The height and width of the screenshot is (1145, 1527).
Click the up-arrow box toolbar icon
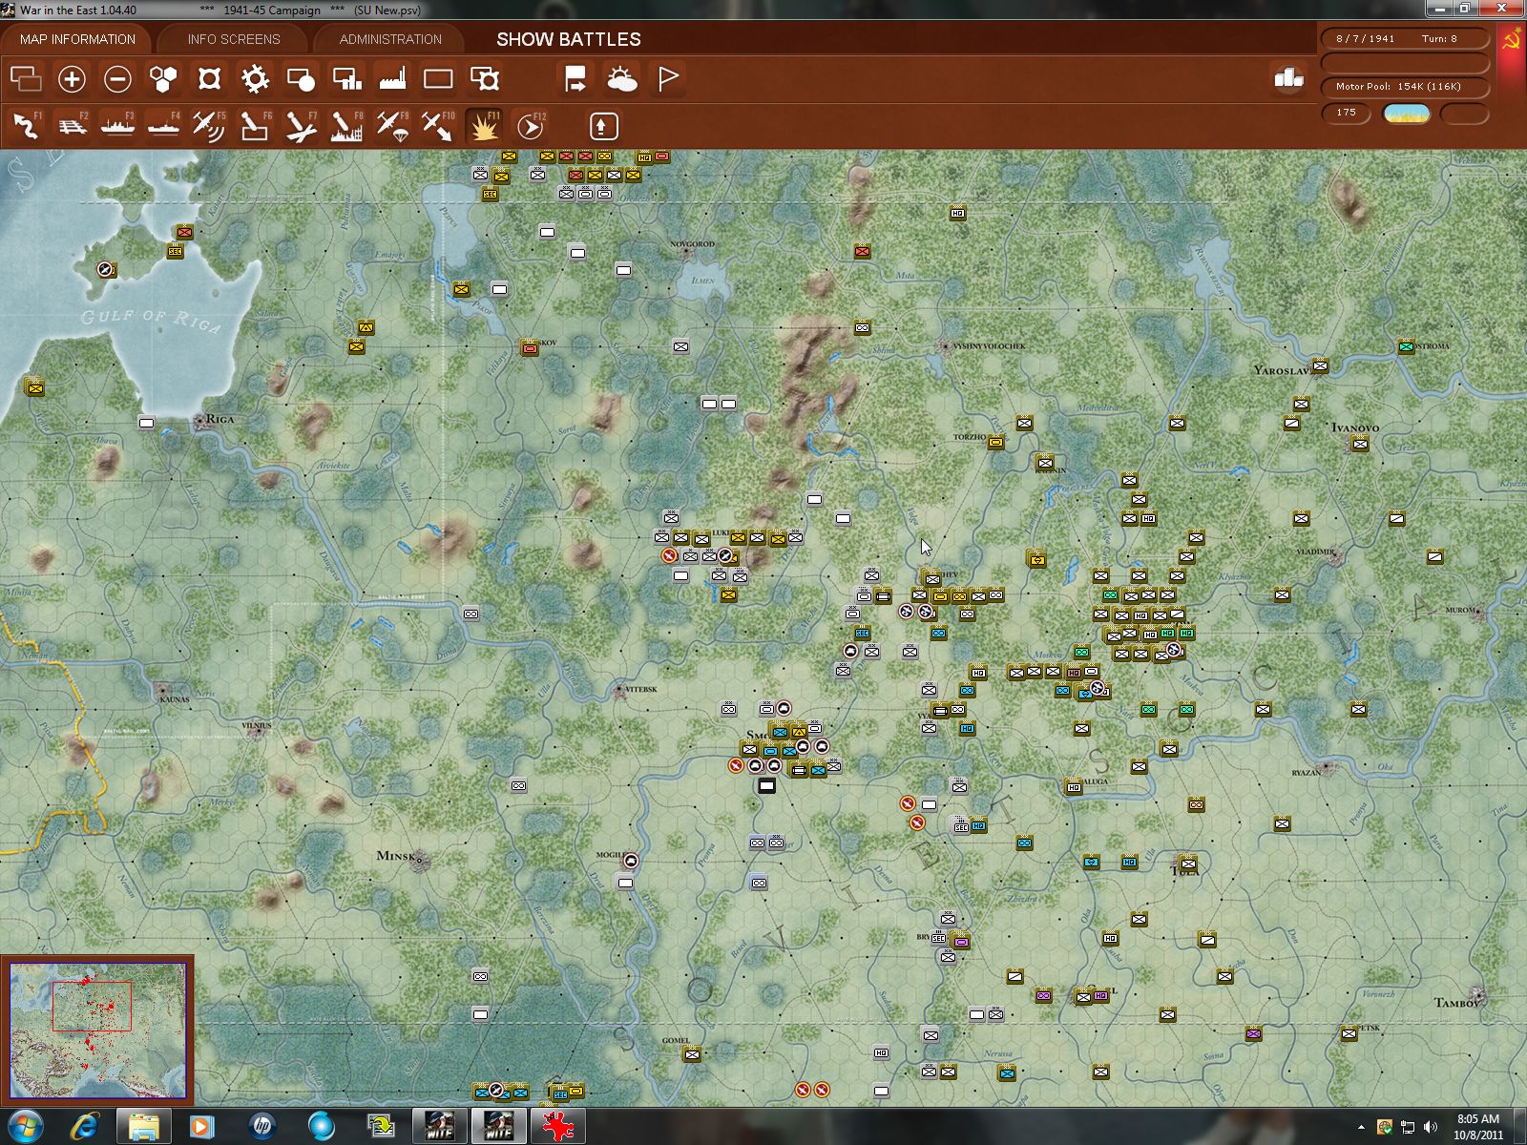(603, 126)
